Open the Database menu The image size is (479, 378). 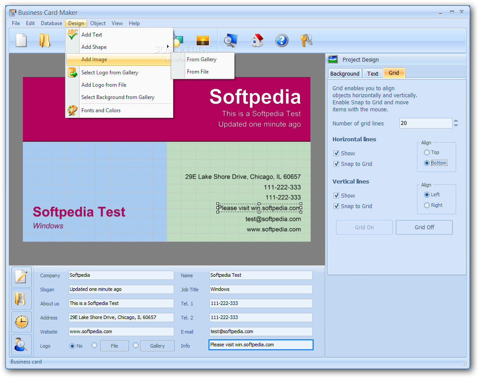[51, 23]
